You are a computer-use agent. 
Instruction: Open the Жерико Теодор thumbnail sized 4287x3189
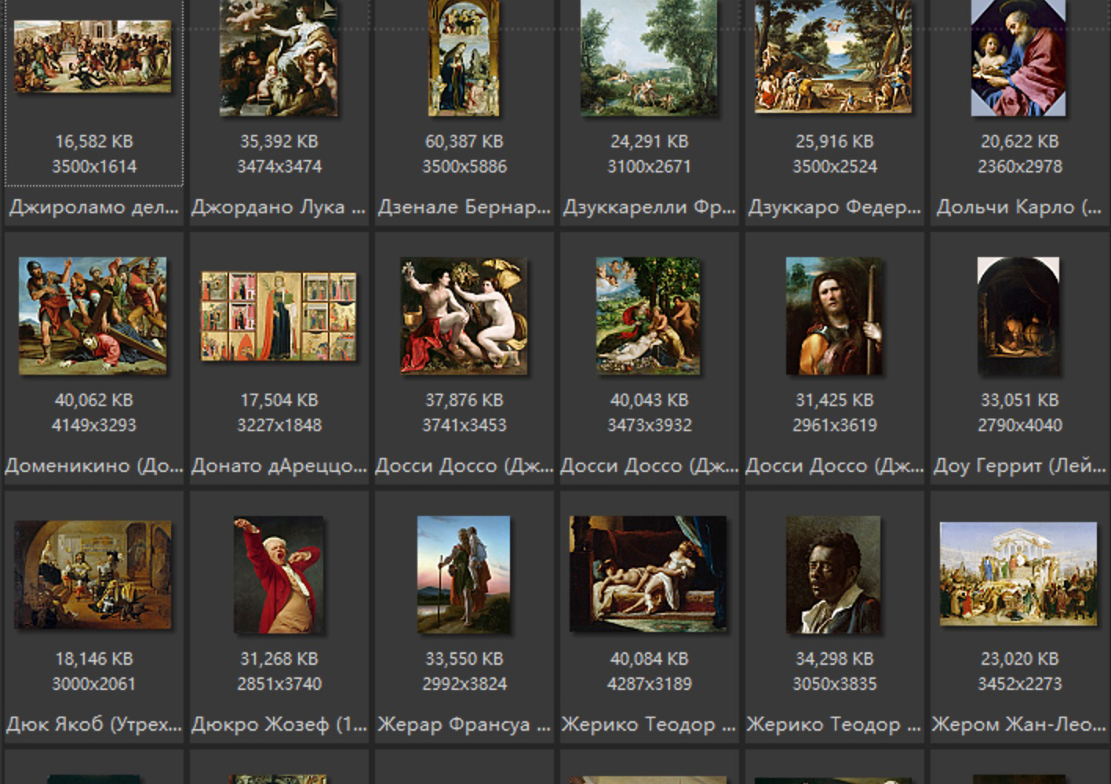click(x=648, y=574)
